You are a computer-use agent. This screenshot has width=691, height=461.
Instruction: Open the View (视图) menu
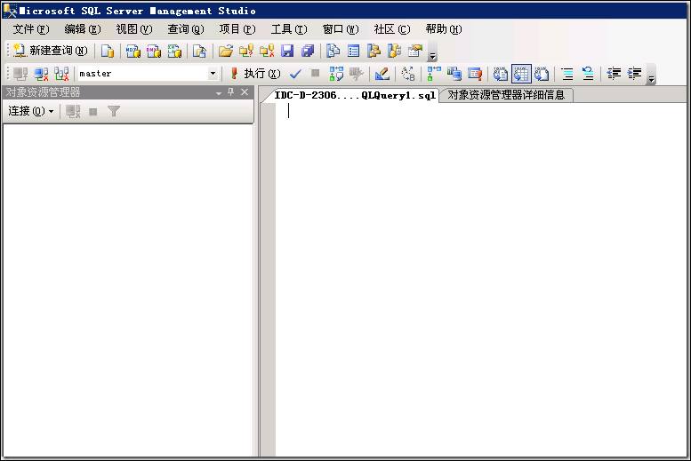click(134, 29)
